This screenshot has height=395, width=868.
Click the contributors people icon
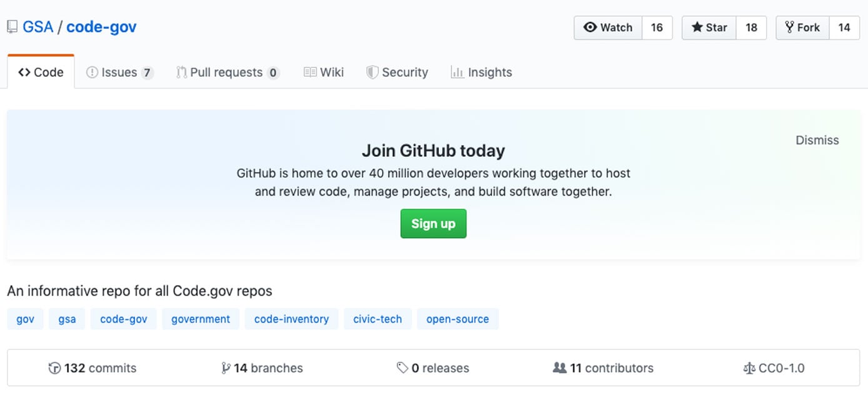[x=560, y=368]
